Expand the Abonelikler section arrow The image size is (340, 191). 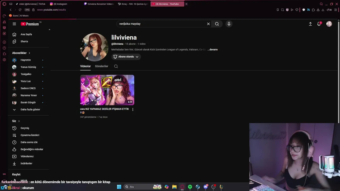pyautogui.click(x=29, y=53)
